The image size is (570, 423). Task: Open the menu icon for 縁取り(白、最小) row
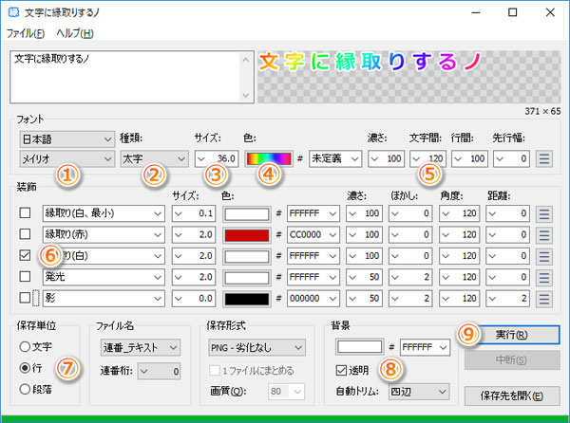pos(544,213)
